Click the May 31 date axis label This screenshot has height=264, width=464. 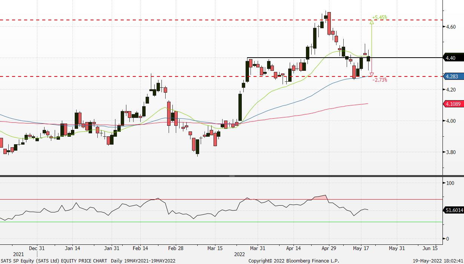[x=397, y=248]
